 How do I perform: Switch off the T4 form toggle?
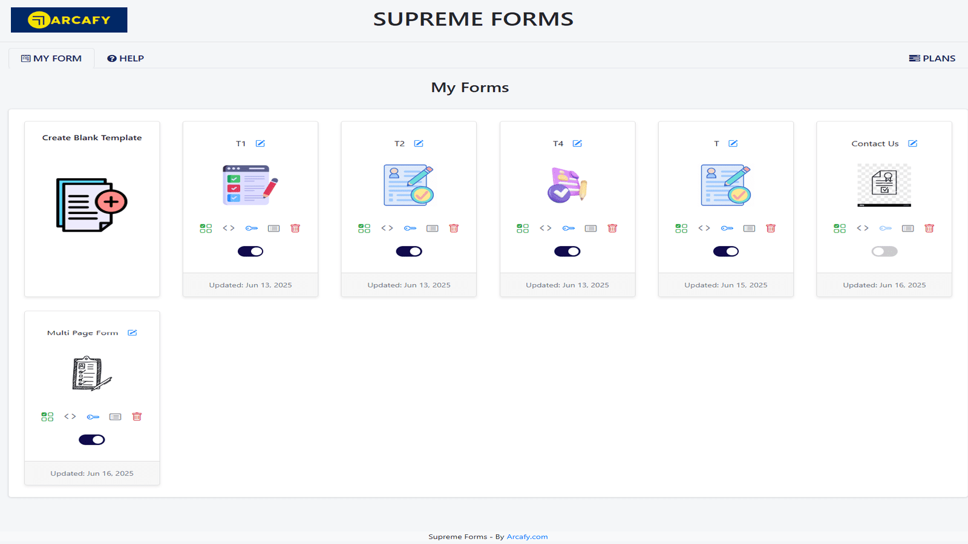point(567,251)
